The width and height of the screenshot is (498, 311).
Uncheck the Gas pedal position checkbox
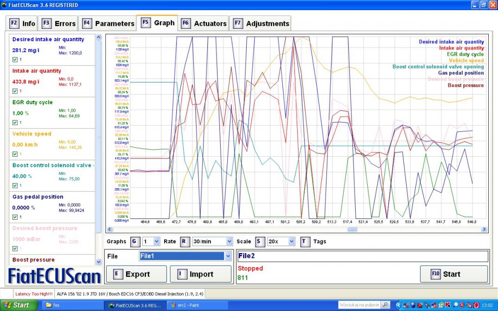15,217
